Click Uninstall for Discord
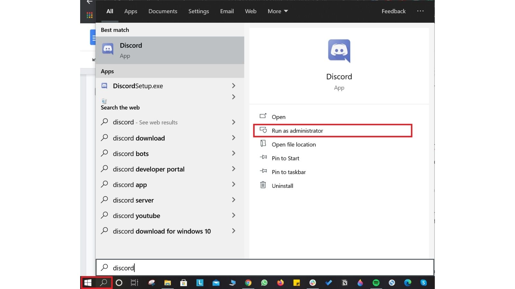The width and height of the screenshot is (515, 289). pyautogui.click(x=282, y=186)
